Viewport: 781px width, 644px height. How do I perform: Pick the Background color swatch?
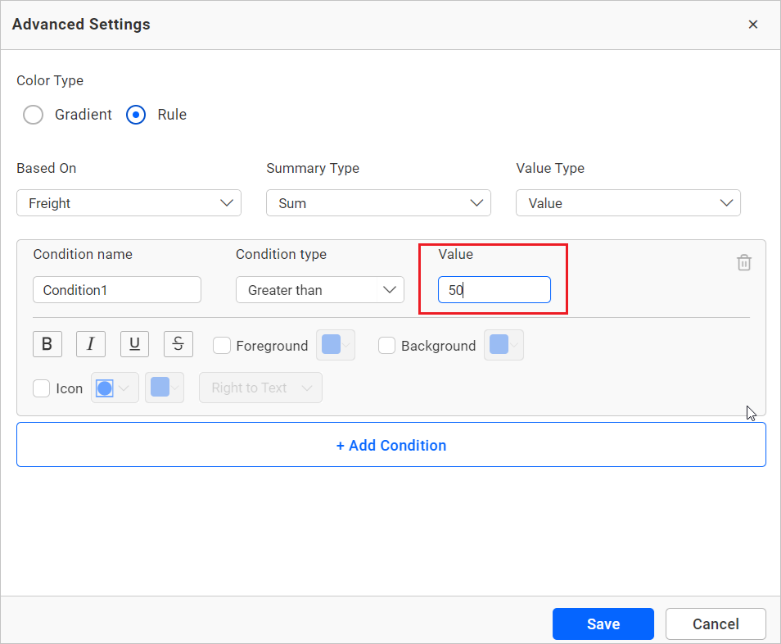503,345
